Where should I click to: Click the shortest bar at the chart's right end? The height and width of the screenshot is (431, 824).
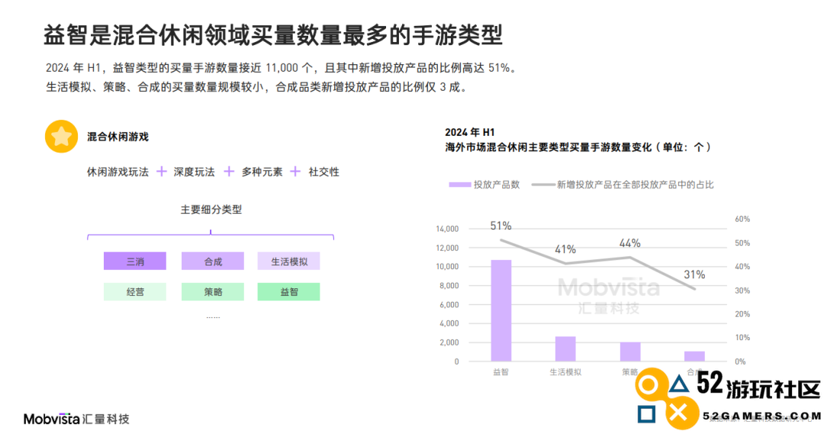[x=695, y=356]
